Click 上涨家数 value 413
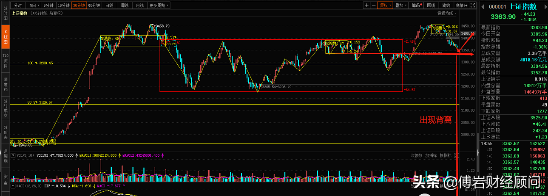 click(542, 98)
